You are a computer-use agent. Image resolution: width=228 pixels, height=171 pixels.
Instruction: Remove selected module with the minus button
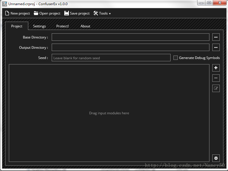click(x=216, y=78)
